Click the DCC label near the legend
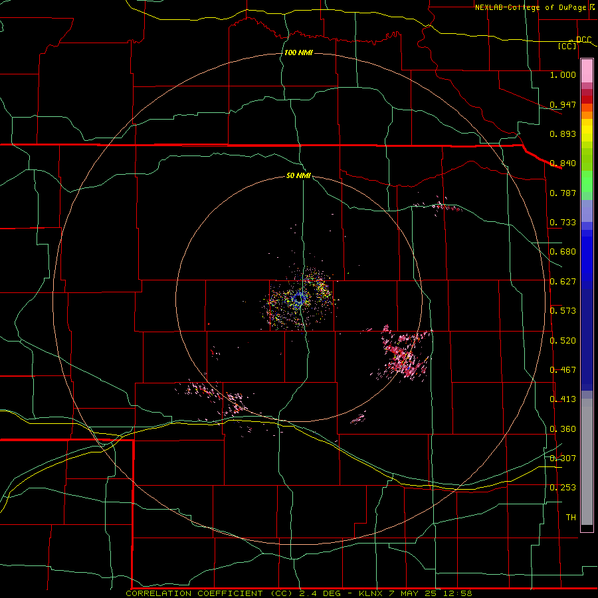 (583, 40)
